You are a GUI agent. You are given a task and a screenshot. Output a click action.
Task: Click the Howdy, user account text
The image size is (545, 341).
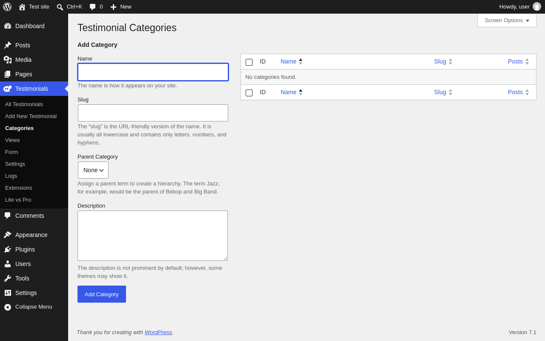(514, 6)
